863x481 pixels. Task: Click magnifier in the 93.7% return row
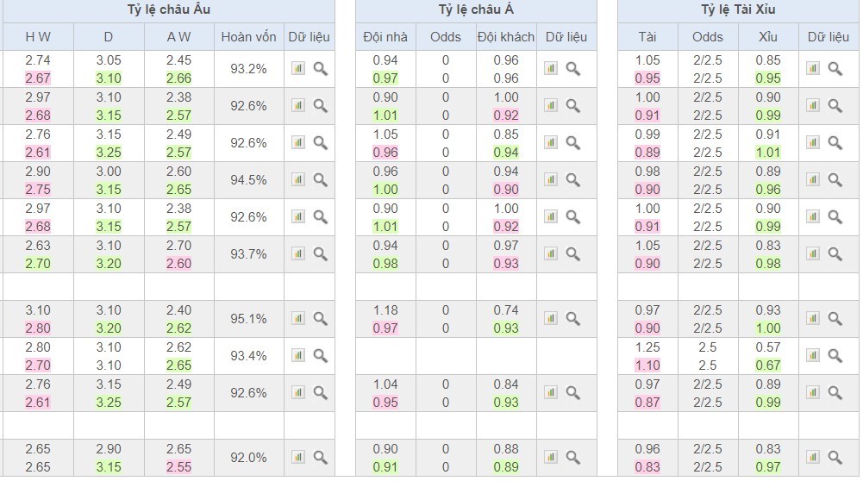[320, 253]
